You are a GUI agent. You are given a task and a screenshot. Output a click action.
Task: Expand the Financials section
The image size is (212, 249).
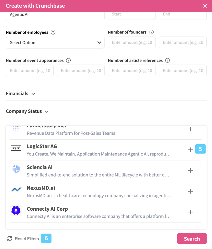click(x=21, y=94)
